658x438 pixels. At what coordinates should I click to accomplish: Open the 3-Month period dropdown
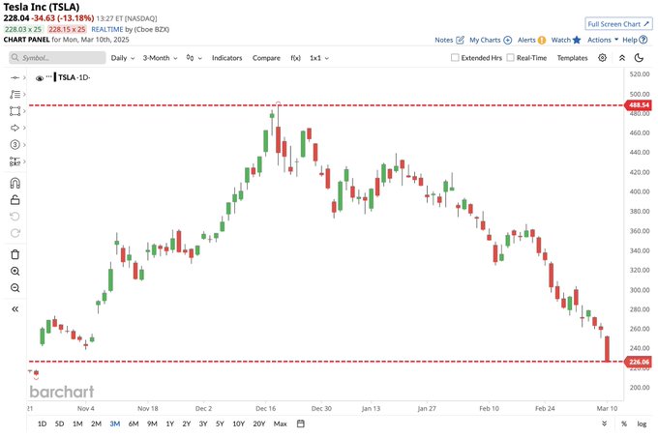click(x=160, y=58)
